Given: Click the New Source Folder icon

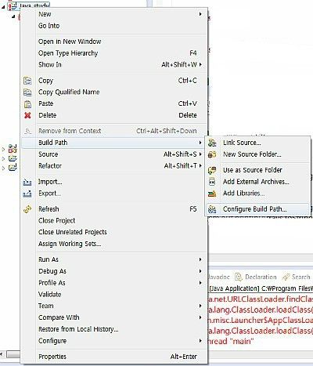Looking at the screenshot, I should 212,154.
